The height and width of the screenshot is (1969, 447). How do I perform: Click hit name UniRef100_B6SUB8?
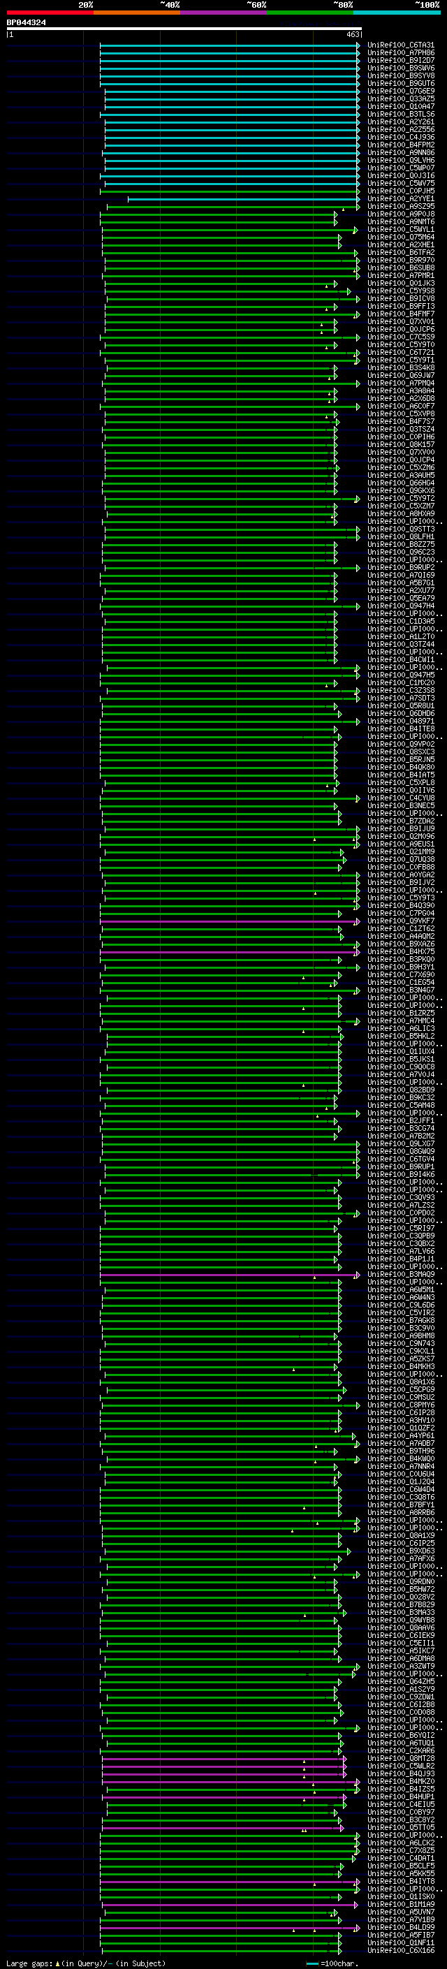pos(401,268)
